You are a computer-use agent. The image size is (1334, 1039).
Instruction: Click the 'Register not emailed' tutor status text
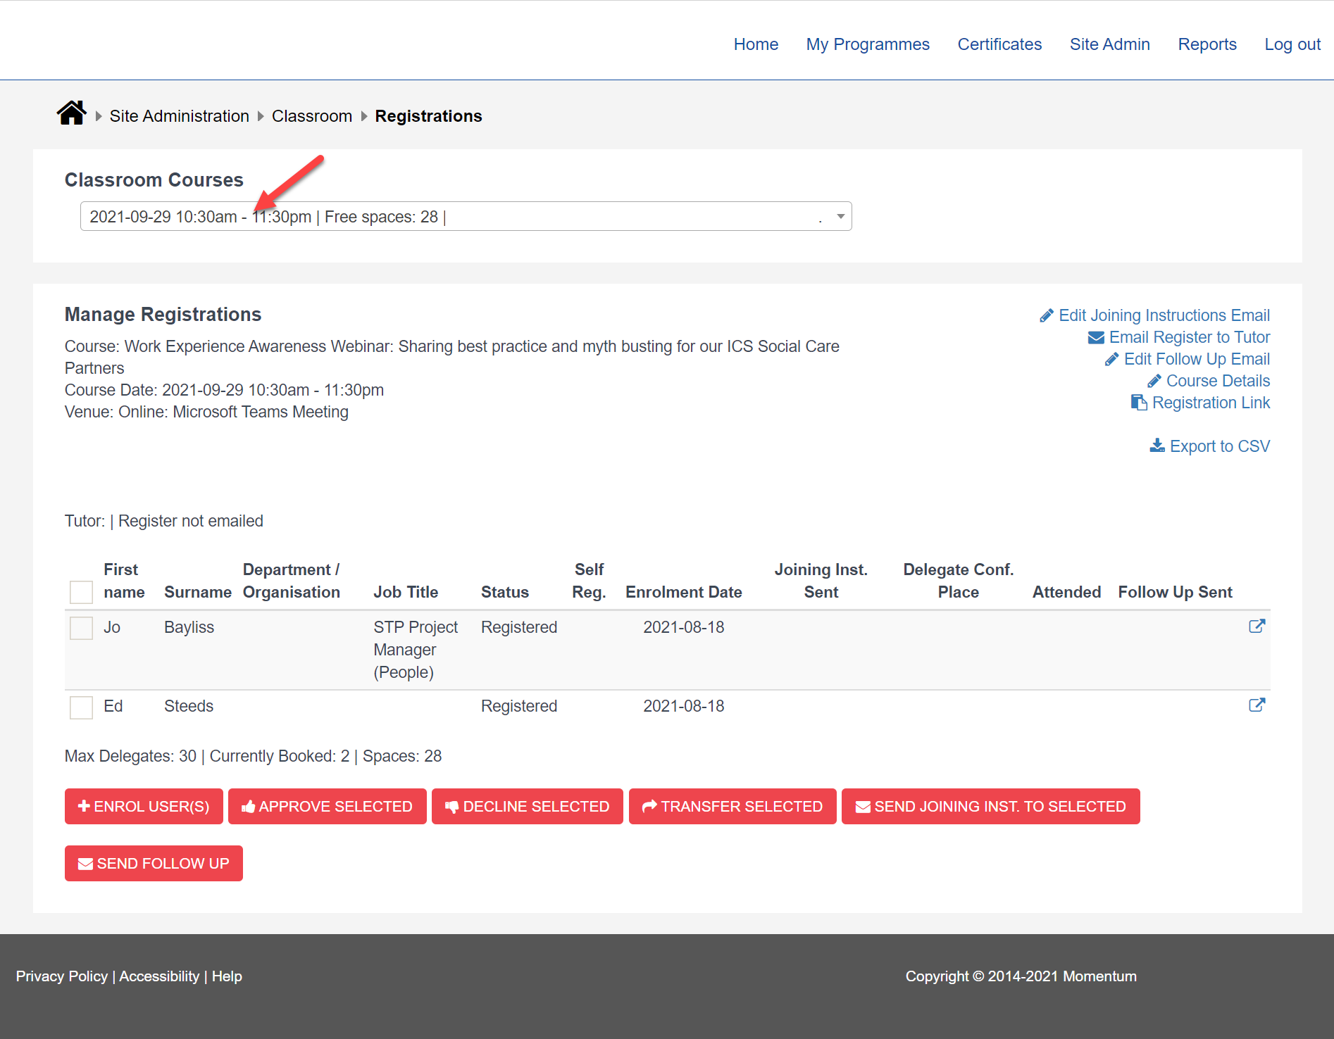click(191, 521)
